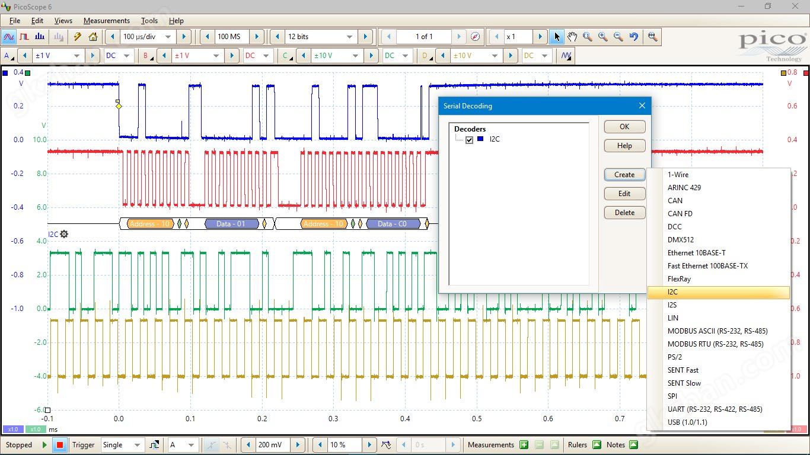Screen dimensions: 810x455
Task: Click decoded packet 'Data - 01'
Action: 232,224
